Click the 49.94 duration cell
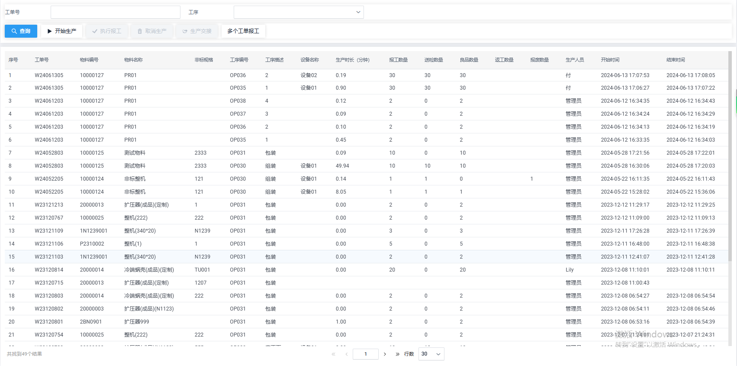 (342, 166)
